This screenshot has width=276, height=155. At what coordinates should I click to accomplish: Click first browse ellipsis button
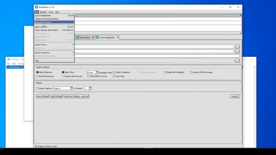point(237,46)
